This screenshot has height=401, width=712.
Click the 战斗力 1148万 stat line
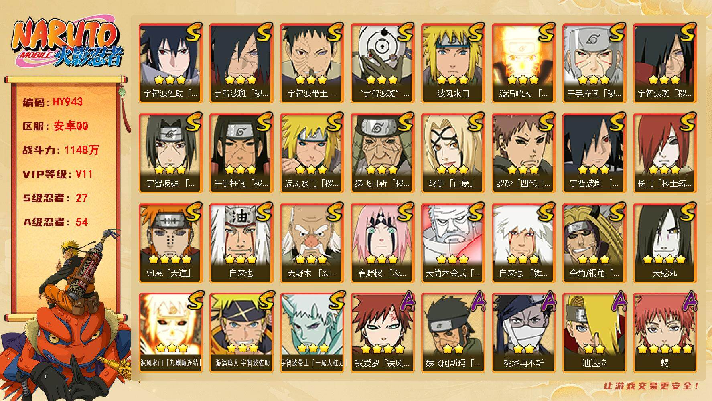(x=61, y=150)
